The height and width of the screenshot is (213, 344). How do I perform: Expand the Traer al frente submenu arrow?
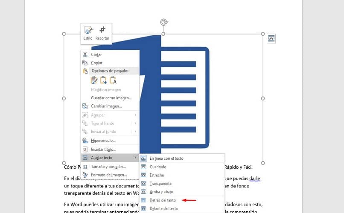coord(135,123)
